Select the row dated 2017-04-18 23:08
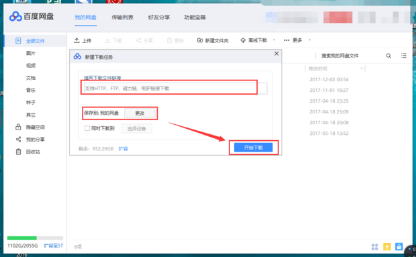The width and height of the screenshot is (416, 257). click(329, 123)
